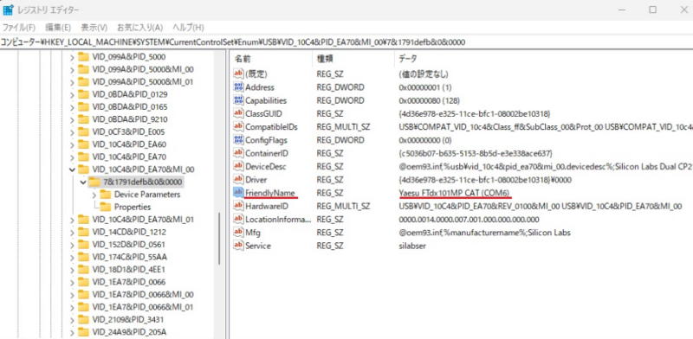Select the ConfigFlags DWORD value icon
693x339 pixels.
239,140
